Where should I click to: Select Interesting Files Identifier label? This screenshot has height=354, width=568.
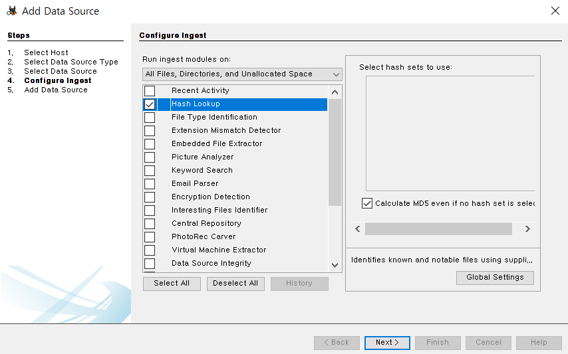click(x=219, y=210)
